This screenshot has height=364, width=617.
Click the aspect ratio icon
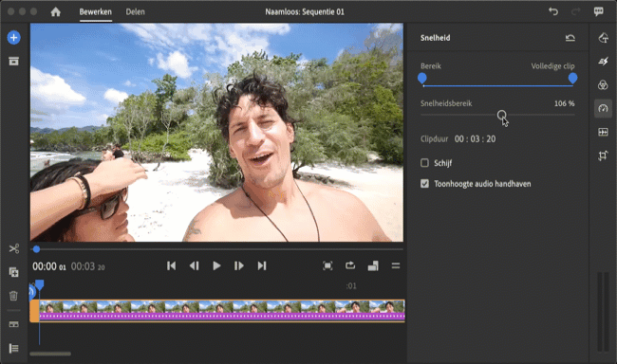373,266
